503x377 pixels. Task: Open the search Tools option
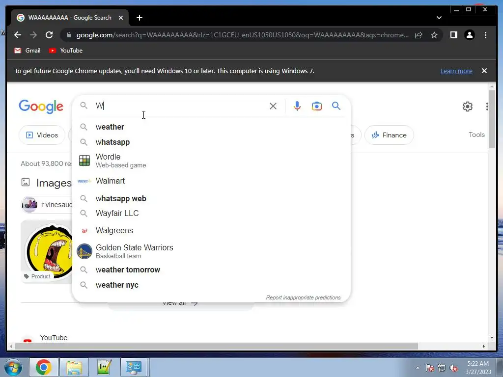coord(476,135)
